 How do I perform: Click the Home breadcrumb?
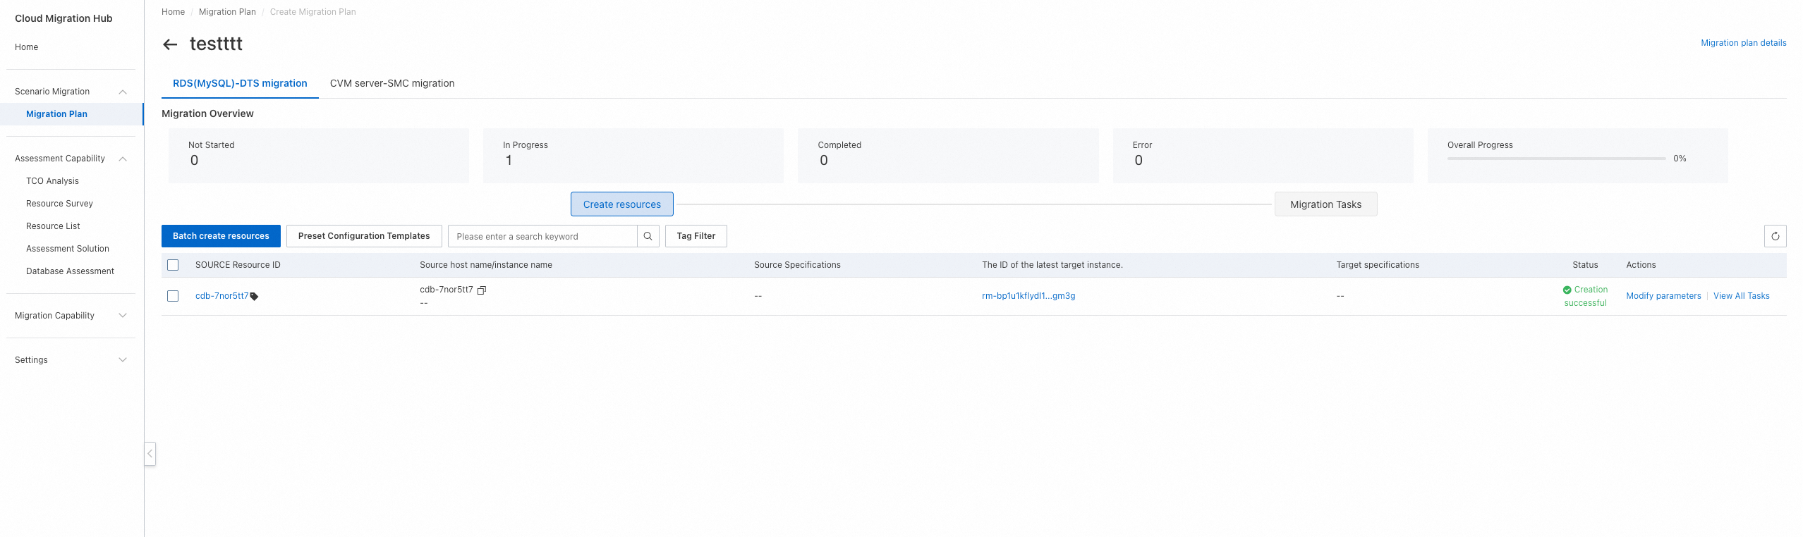coord(173,12)
